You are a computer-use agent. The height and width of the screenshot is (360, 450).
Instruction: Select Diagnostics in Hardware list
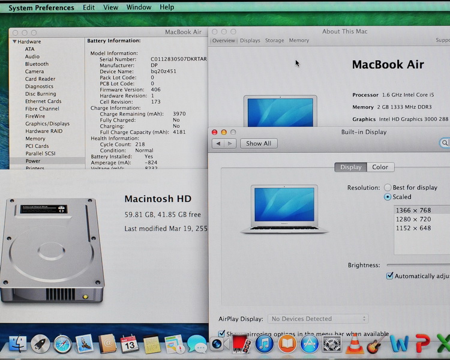click(x=39, y=86)
